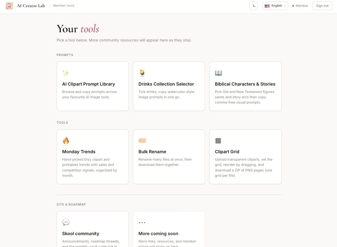Click the PROMPTS section heading

65,55
